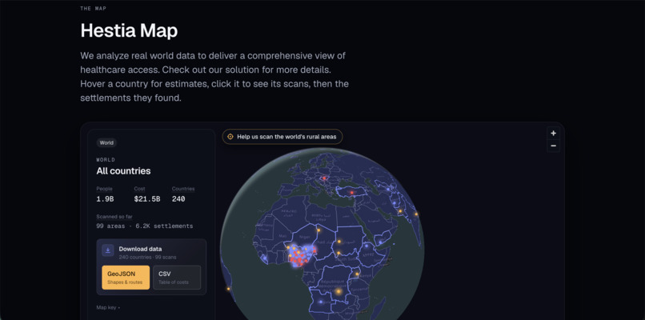Click the Cost value $21.5B
Screen dimensions: 645x320
click(147, 199)
